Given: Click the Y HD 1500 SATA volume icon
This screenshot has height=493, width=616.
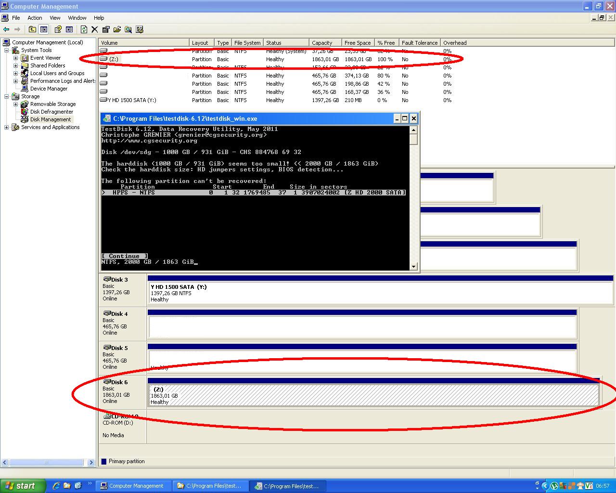Looking at the screenshot, I should 103,100.
